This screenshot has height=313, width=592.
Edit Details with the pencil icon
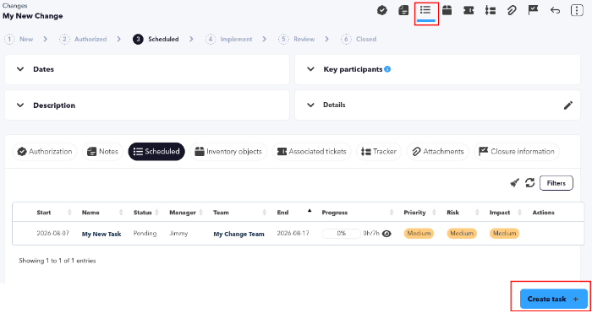[x=568, y=105]
